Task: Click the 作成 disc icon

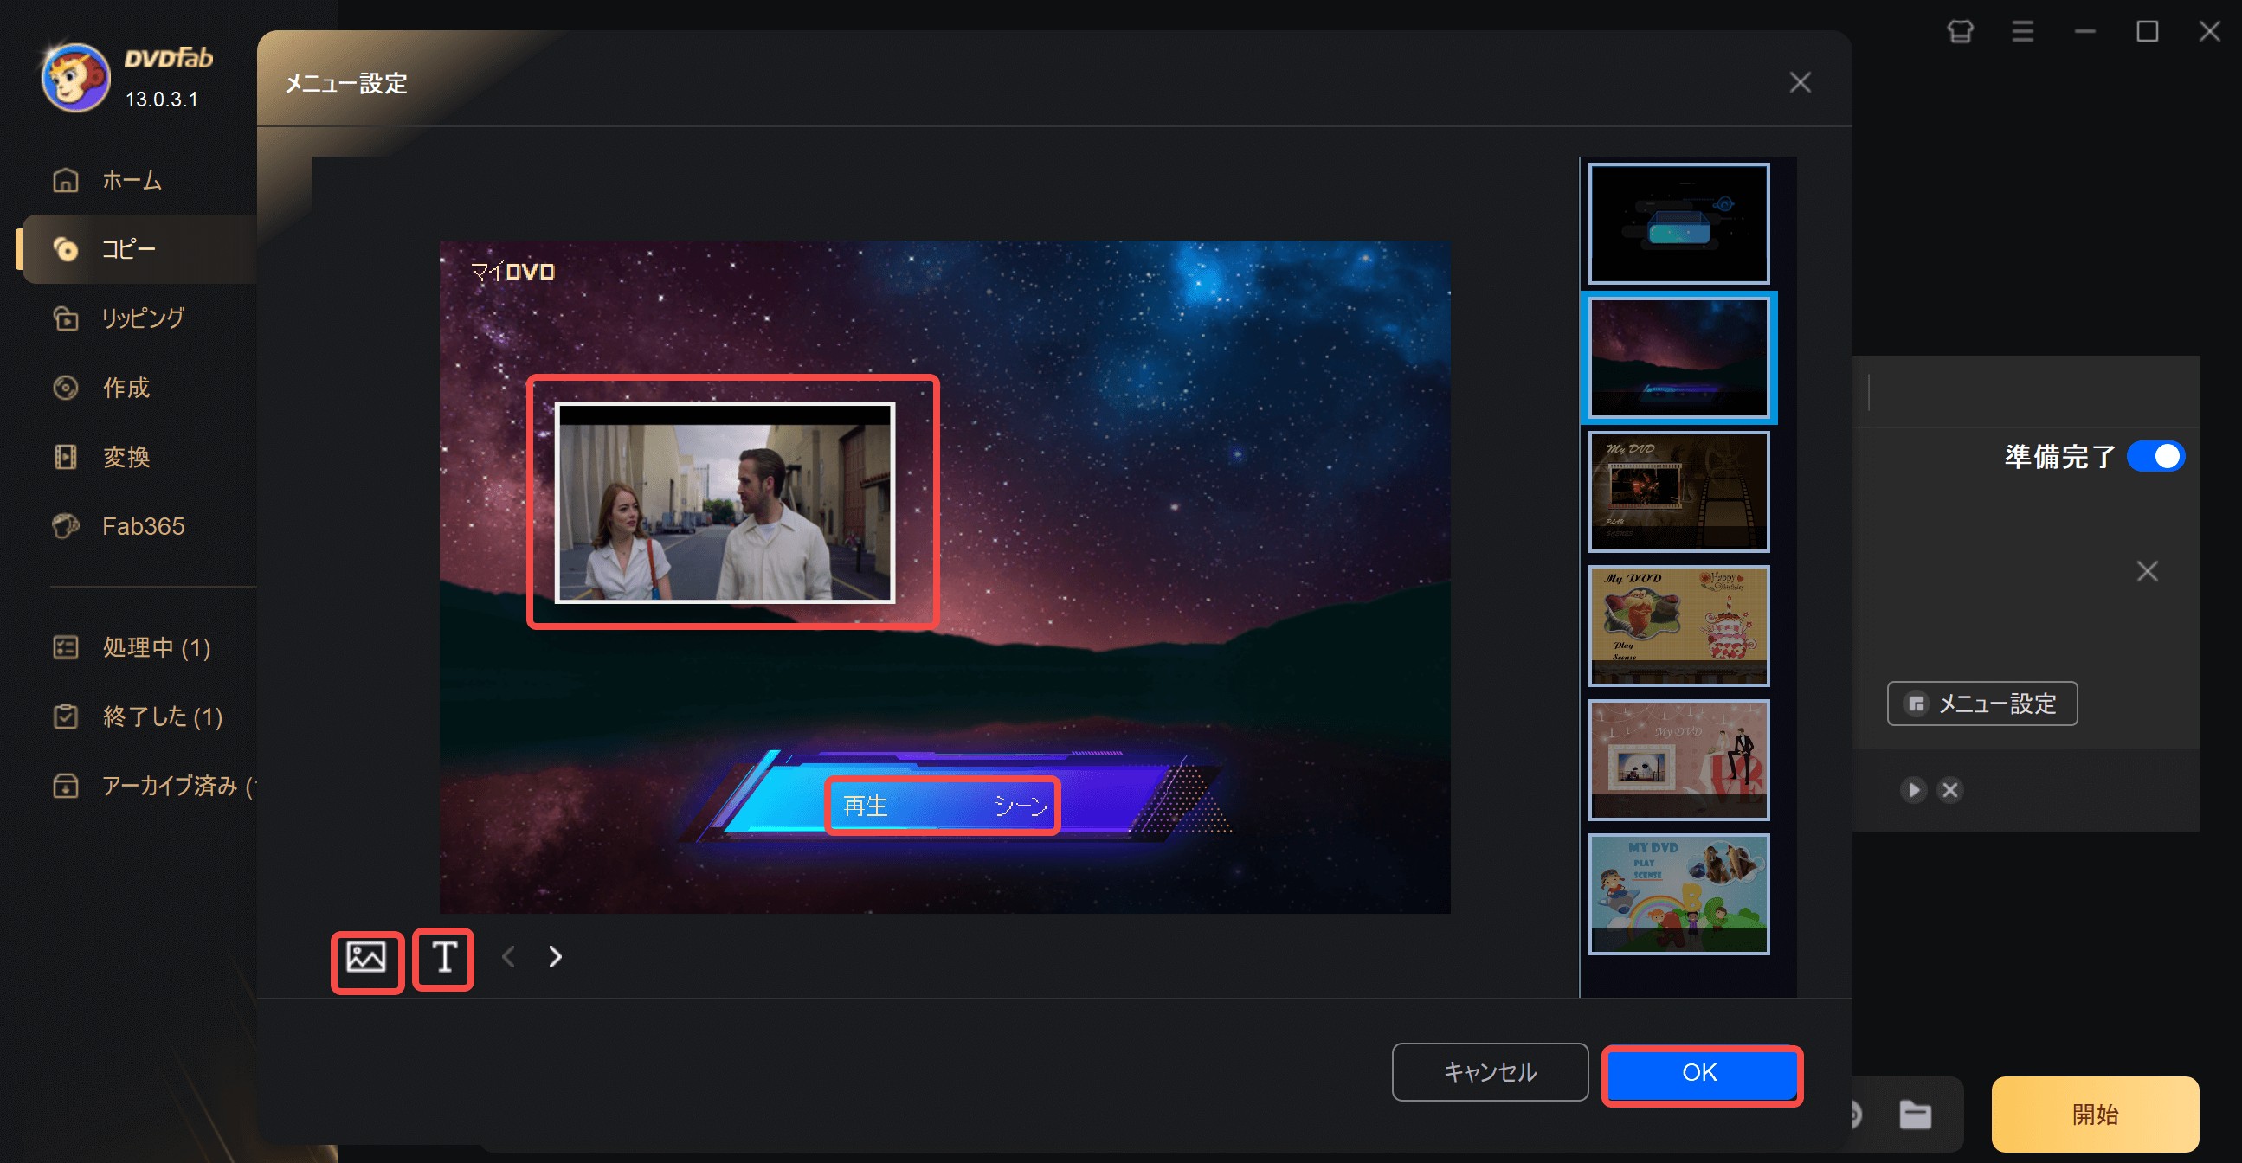Action: [66, 387]
